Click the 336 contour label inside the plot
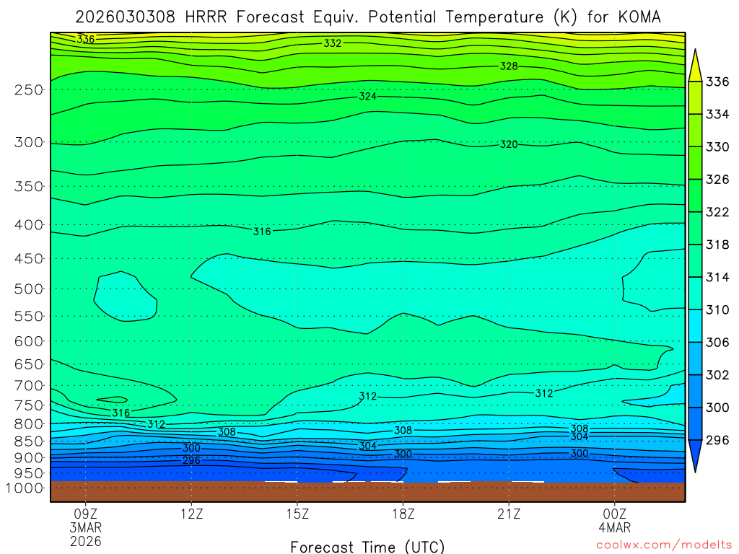Image resolution: width=739 pixels, height=554 pixels. click(x=86, y=39)
